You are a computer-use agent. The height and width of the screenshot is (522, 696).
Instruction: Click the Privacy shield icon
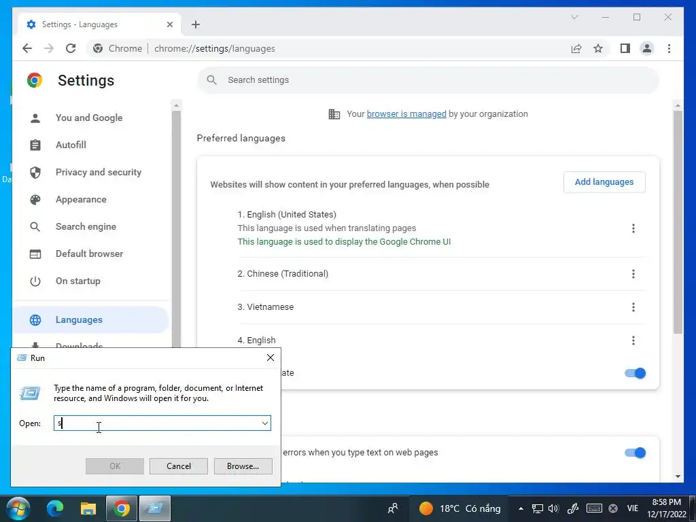[x=35, y=172]
